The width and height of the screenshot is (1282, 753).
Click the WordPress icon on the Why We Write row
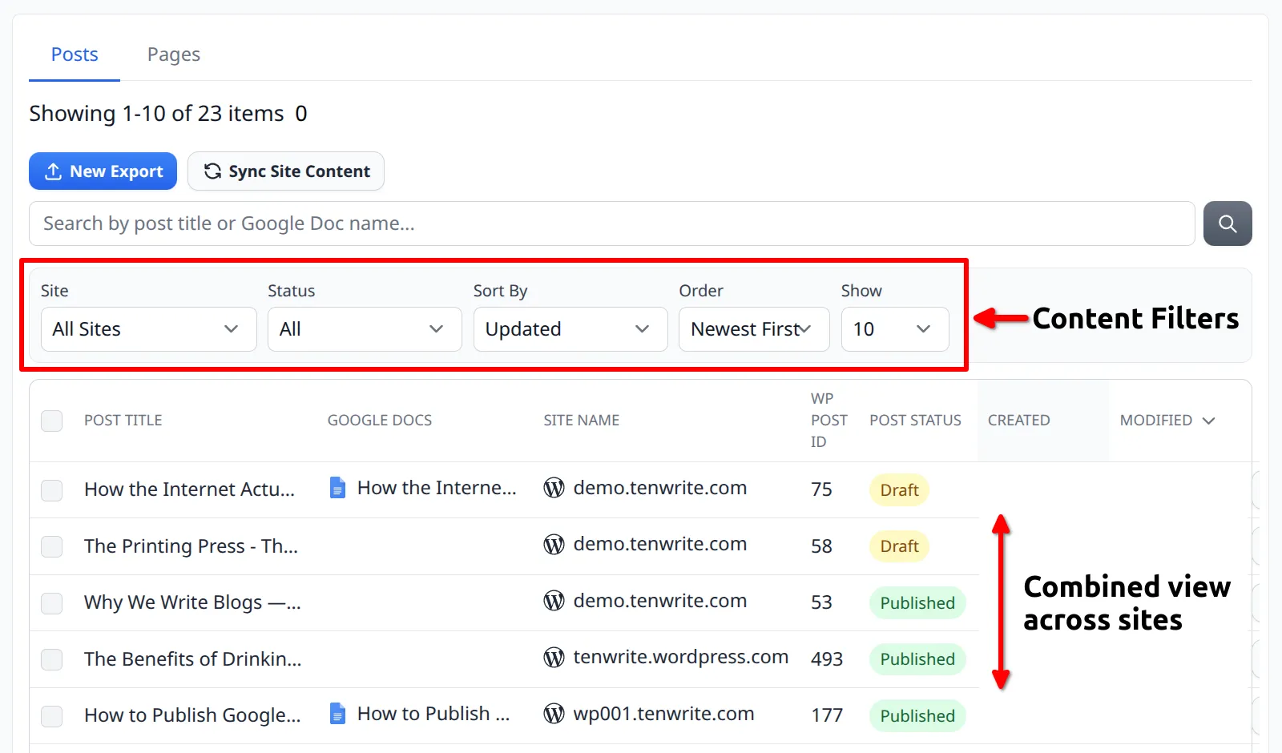pos(553,601)
